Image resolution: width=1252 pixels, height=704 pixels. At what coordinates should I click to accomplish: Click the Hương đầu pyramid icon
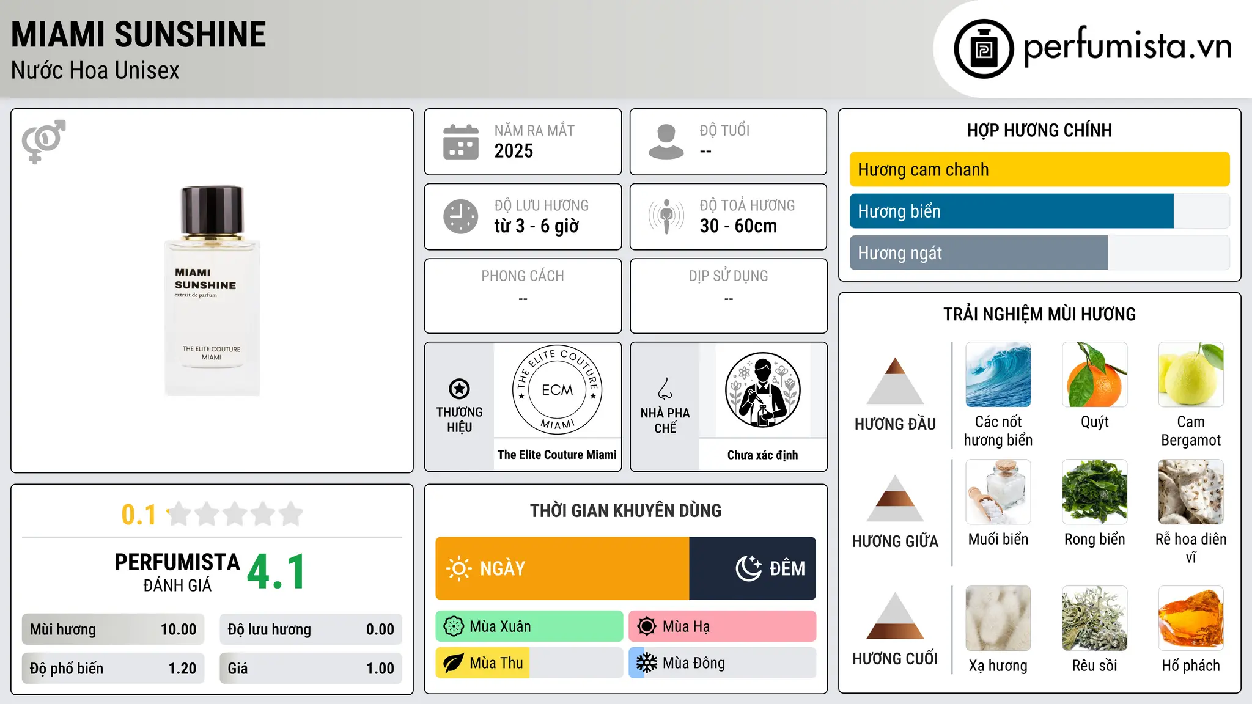pos(895,380)
